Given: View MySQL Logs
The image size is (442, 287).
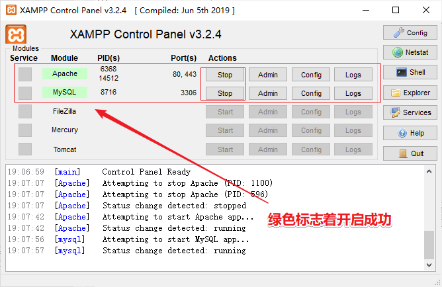Looking at the screenshot, I should pos(353,93).
